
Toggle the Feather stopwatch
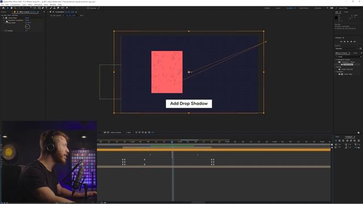6,31
